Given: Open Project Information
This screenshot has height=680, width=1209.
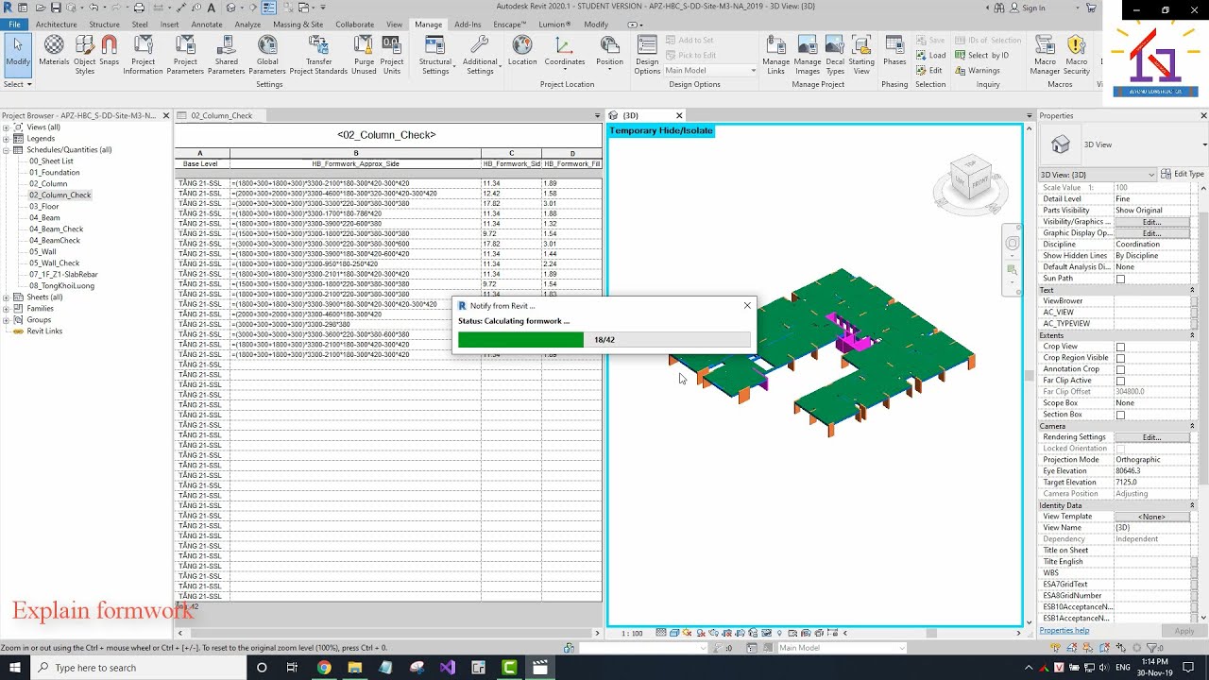Looking at the screenshot, I should point(143,55).
